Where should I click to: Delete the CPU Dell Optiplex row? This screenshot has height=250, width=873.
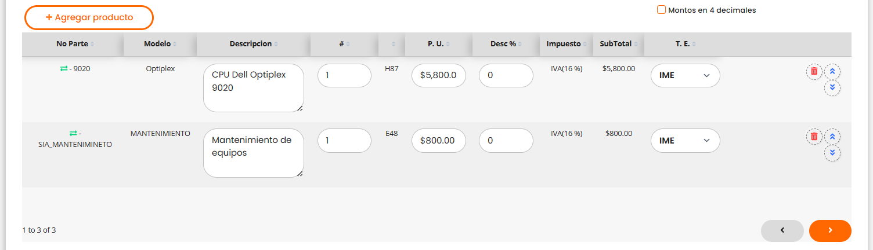point(814,71)
